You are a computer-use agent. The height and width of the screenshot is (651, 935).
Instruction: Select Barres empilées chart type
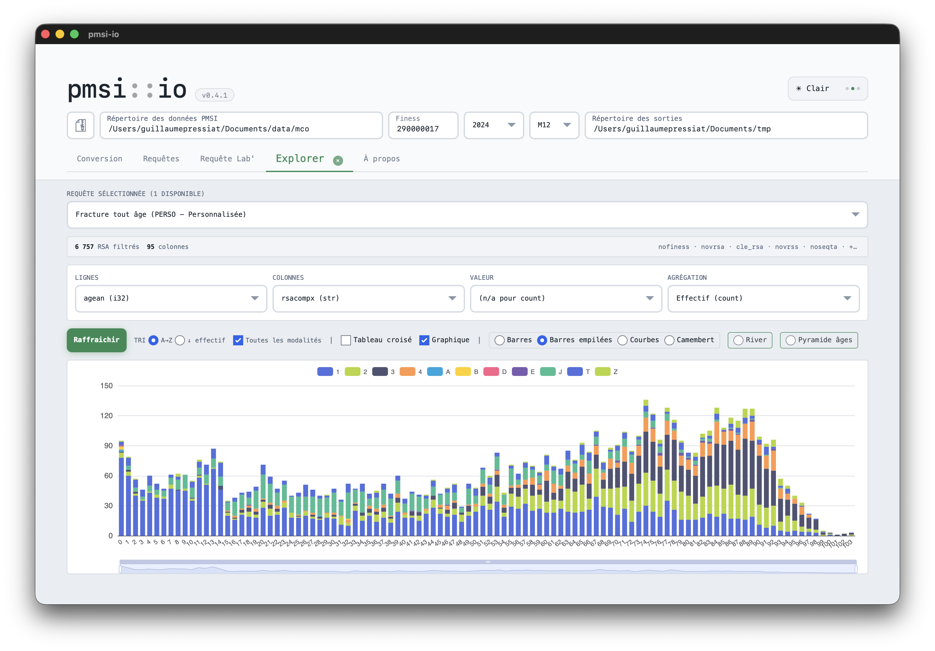point(542,340)
